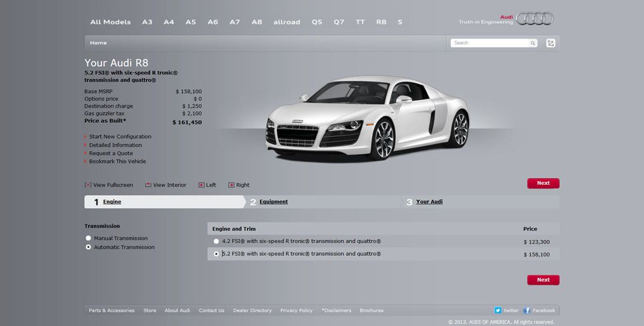Open the Twitter icon in footer
This screenshot has width=644, height=326.
498,310
